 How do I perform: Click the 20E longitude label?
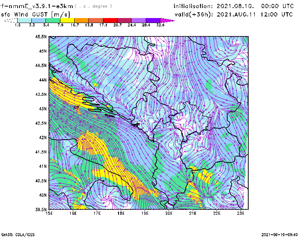pyautogui.click(x=169, y=213)
